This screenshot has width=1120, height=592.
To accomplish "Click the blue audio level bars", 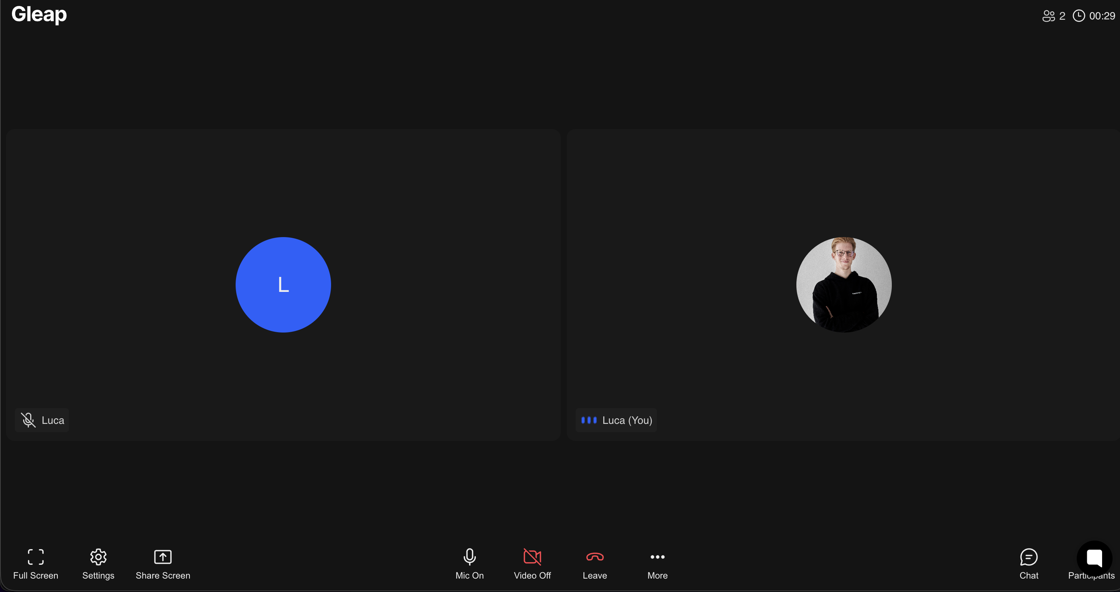I will (x=589, y=420).
